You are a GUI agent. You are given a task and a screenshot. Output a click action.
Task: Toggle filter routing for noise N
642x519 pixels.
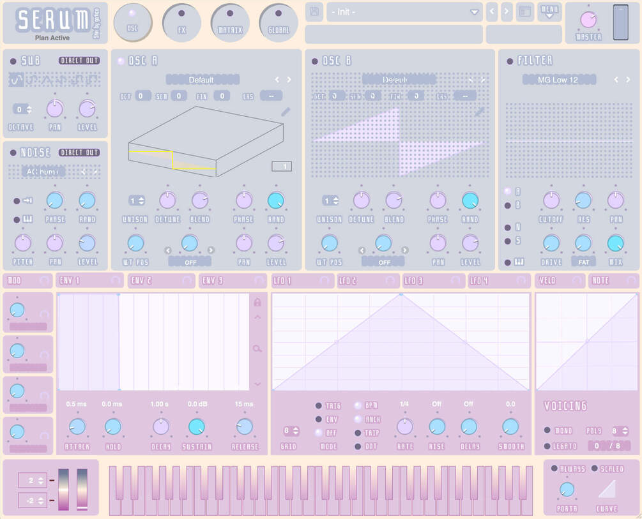click(x=508, y=227)
